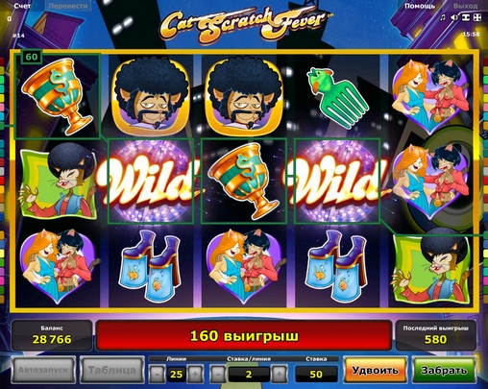Switch to widescreen view icon

click(x=465, y=17)
